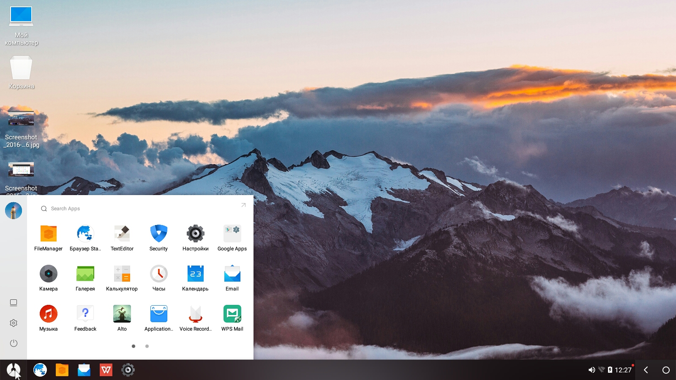
Task: Select first launcher page dot
Action: point(134,346)
